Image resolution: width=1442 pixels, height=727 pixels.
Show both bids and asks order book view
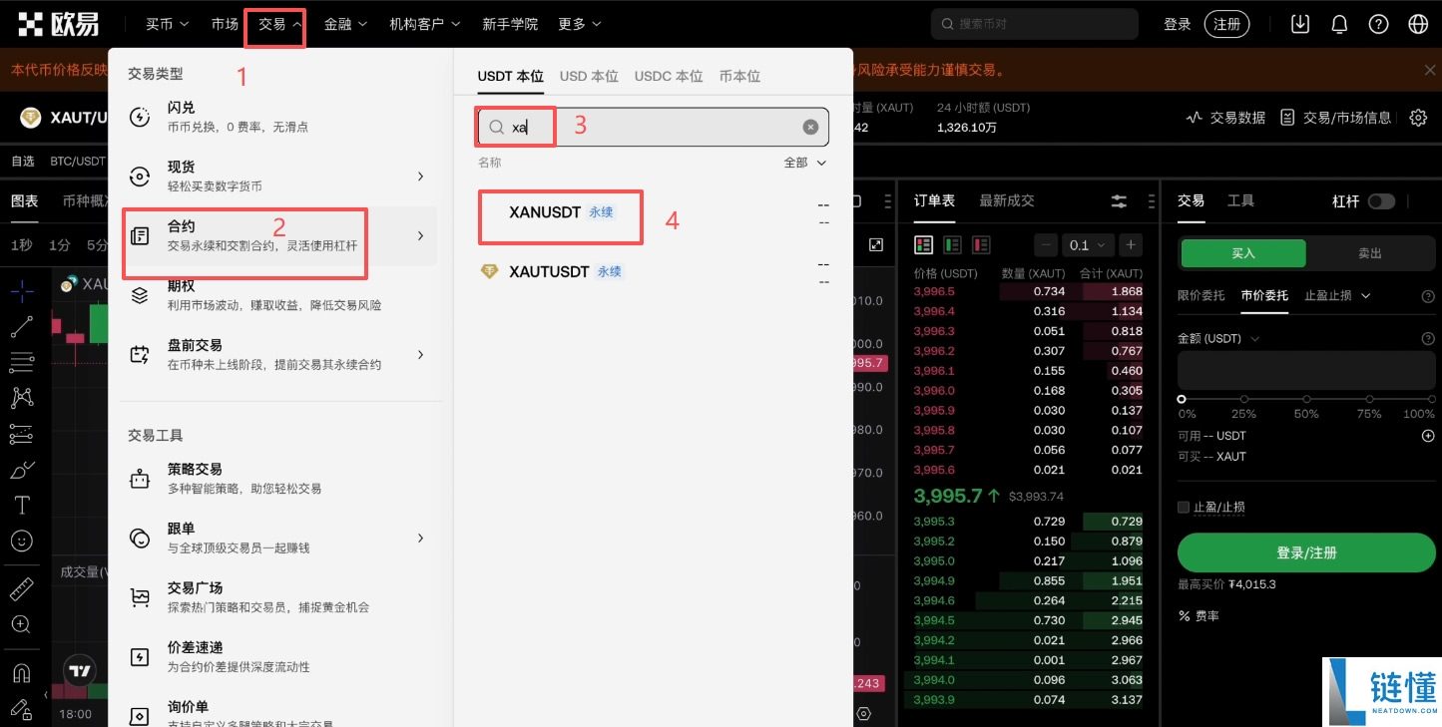(x=923, y=244)
